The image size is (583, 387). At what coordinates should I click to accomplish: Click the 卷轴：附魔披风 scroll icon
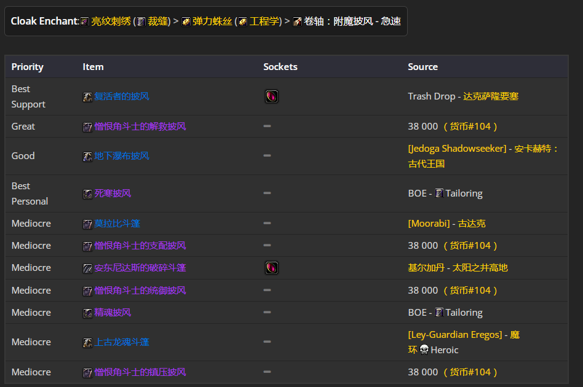point(297,22)
